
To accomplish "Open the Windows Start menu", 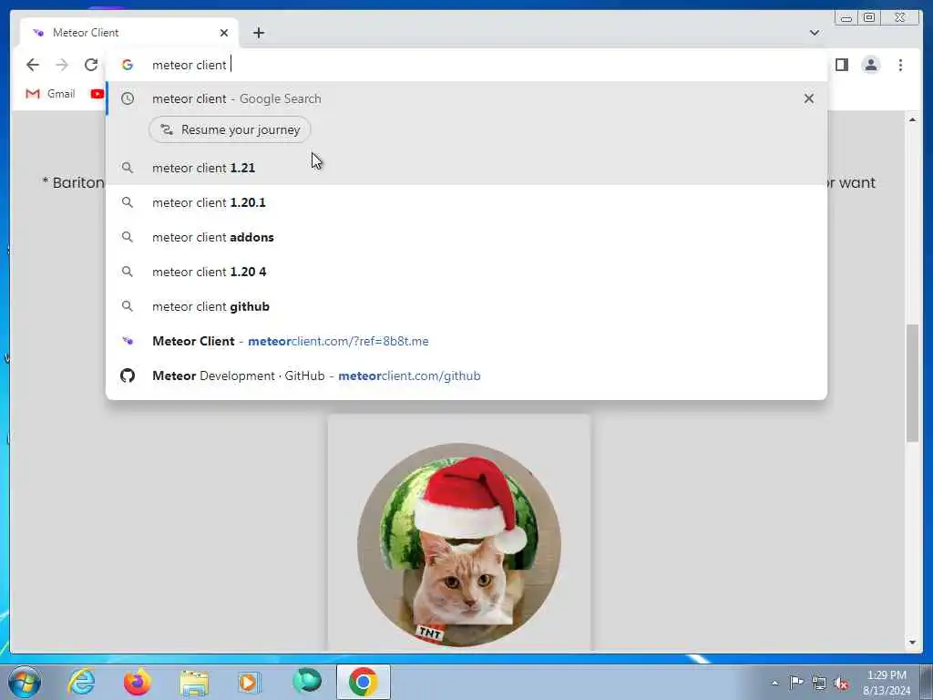I will (x=25, y=682).
